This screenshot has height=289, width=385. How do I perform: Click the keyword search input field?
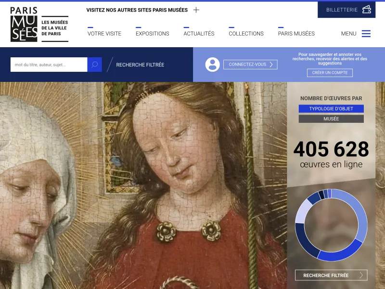point(49,65)
